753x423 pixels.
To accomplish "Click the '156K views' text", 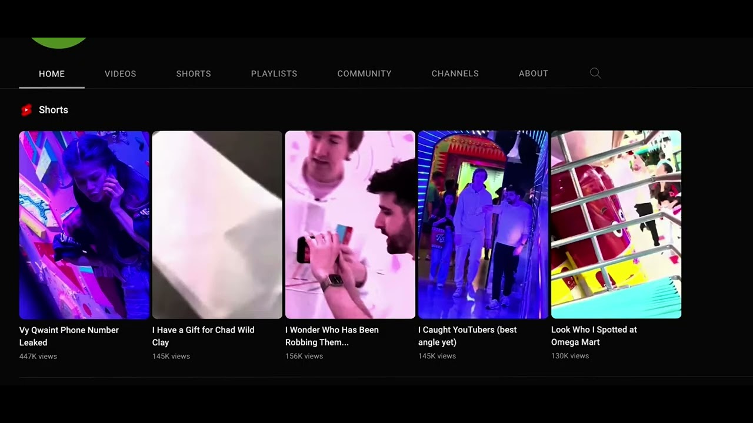I will click(304, 356).
